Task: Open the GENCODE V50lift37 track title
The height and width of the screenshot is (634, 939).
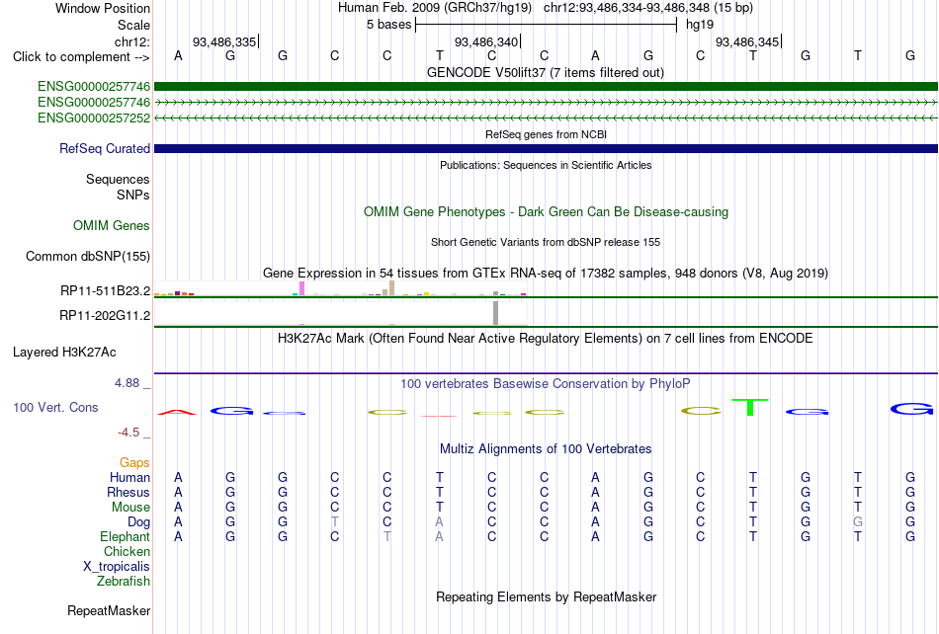Action: point(546,73)
